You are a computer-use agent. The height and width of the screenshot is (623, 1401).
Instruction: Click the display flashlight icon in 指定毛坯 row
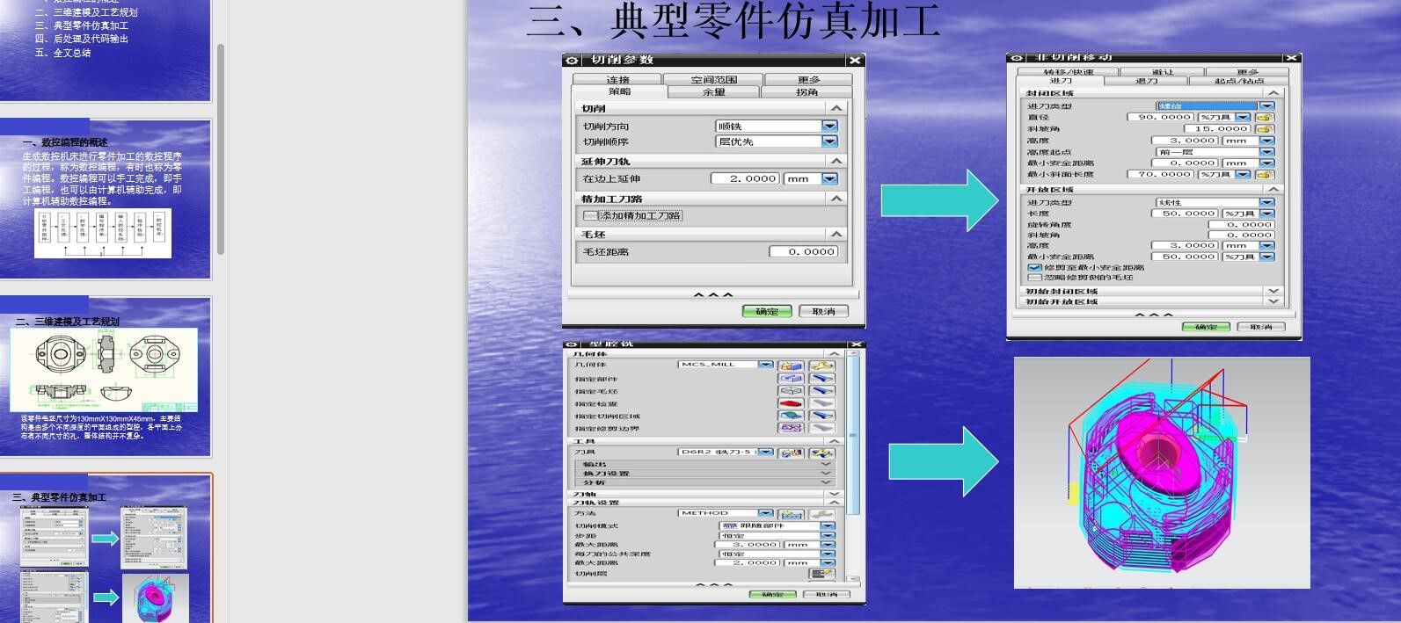click(821, 391)
